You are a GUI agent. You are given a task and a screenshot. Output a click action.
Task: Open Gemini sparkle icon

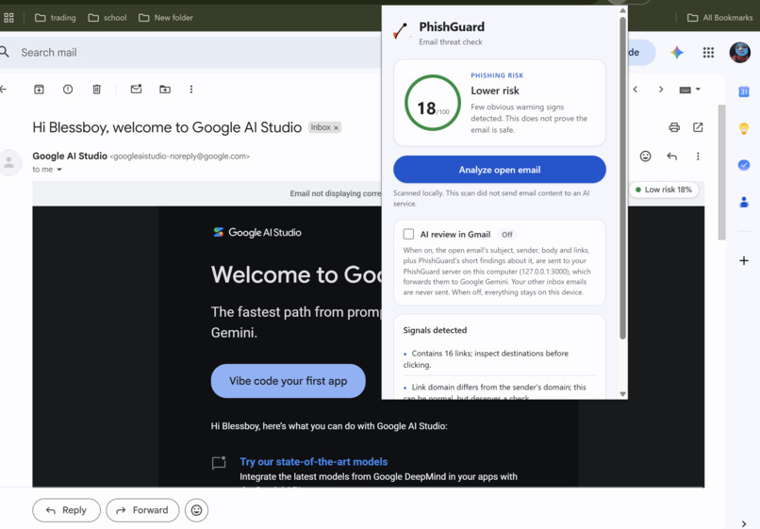tap(677, 53)
